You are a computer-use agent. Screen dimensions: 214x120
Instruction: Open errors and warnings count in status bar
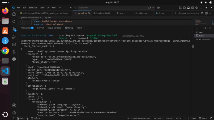pos(36,118)
